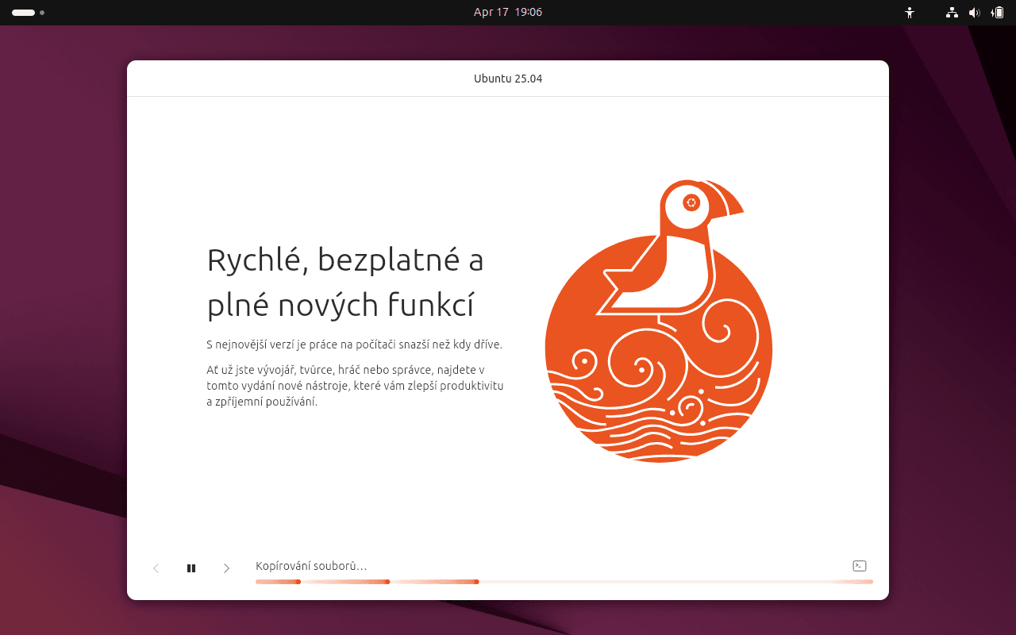Click the 'Ubuntu 25.04' window title
Image resolution: width=1016 pixels, height=635 pixels.
point(508,79)
